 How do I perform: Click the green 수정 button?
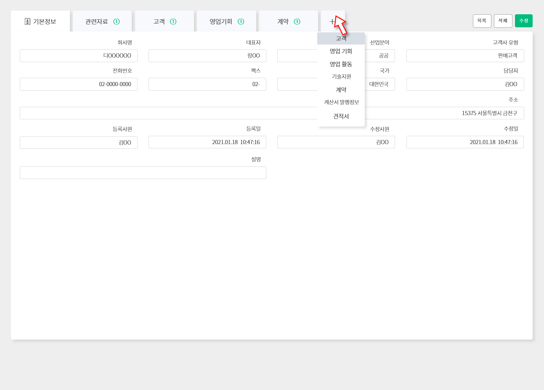(x=524, y=21)
